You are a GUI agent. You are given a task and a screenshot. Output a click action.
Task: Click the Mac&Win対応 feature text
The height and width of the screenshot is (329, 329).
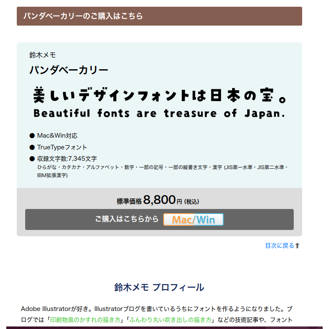tap(57, 136)
